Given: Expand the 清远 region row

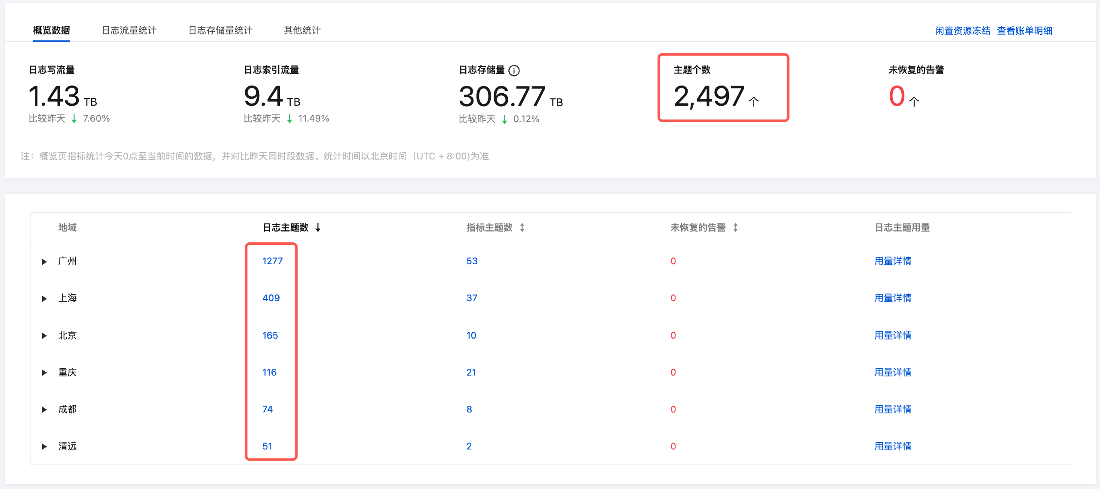Looking at the screenshot, I should (x=44, y=446).
